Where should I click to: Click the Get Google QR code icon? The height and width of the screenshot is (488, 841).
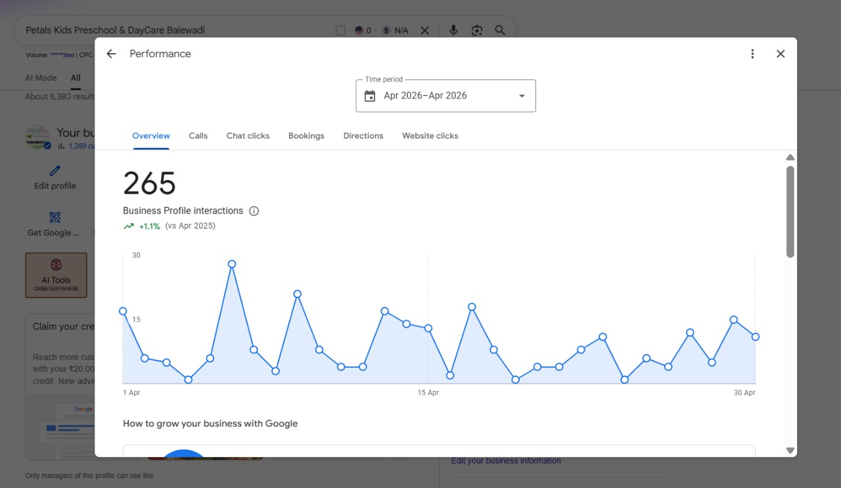[55, 217]
